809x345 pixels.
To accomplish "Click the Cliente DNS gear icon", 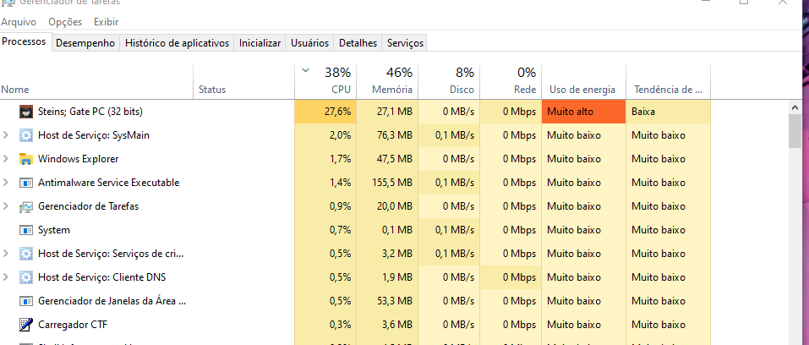I will (x=25, y=277).
